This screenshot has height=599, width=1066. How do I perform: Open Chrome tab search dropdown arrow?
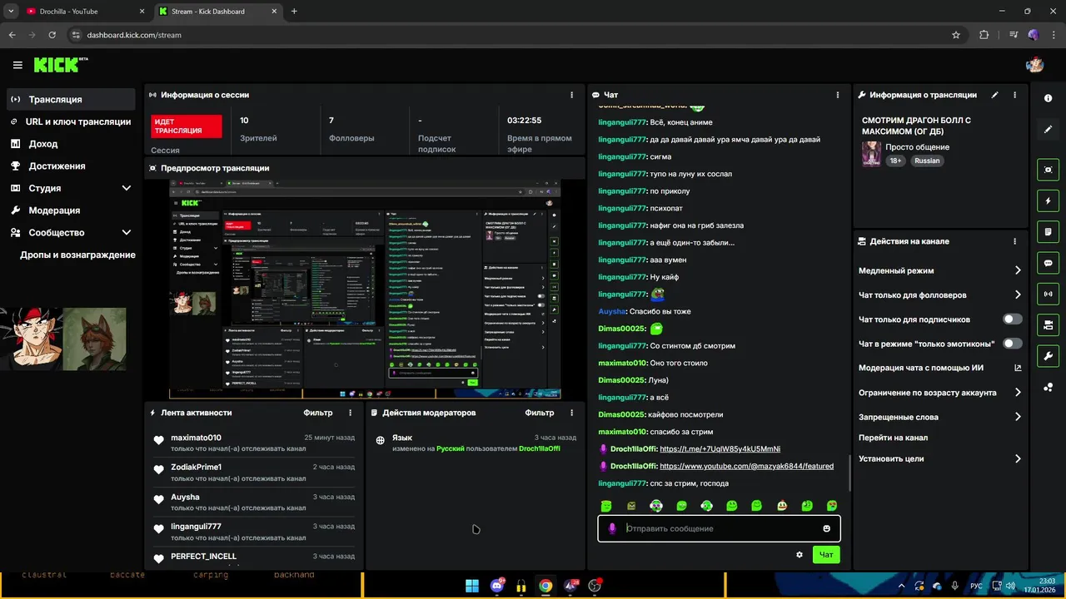coord(11,11)
